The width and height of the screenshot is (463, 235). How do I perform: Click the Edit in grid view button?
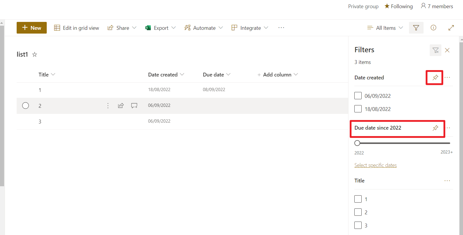pos(77,28)
